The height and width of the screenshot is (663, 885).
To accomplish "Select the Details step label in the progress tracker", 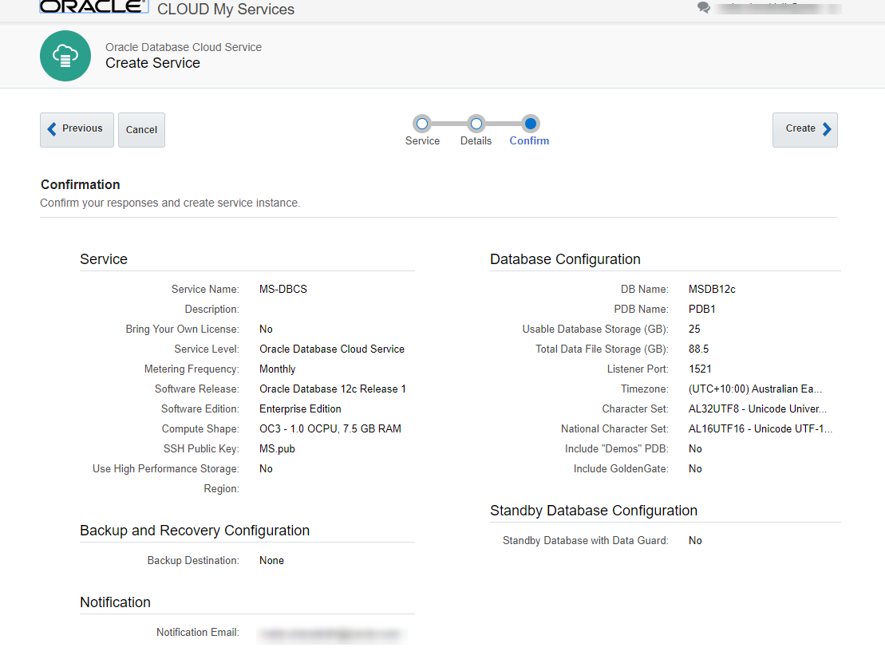I will point(476,140).
